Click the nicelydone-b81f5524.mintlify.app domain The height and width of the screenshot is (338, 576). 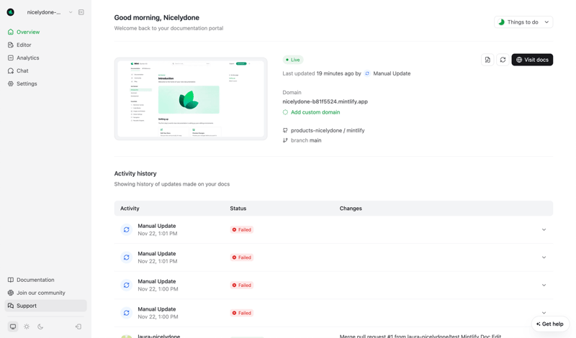(x=325, y=101)
